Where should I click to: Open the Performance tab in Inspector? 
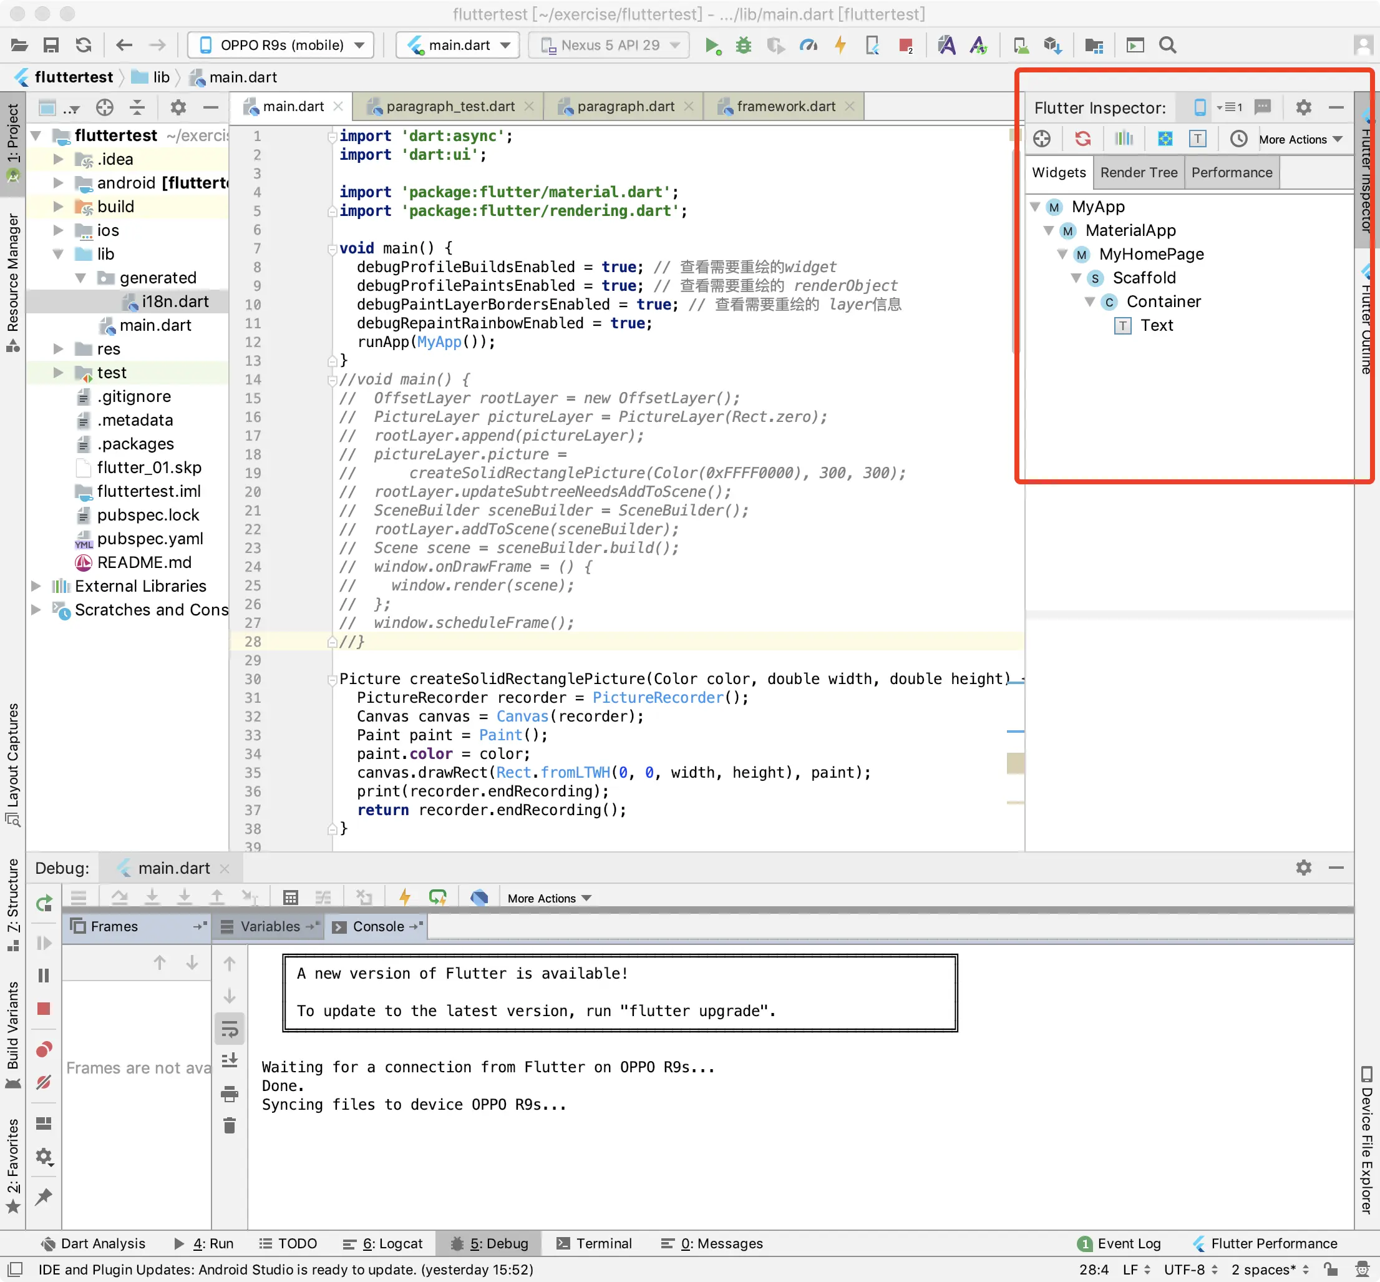pos(1232,173)
